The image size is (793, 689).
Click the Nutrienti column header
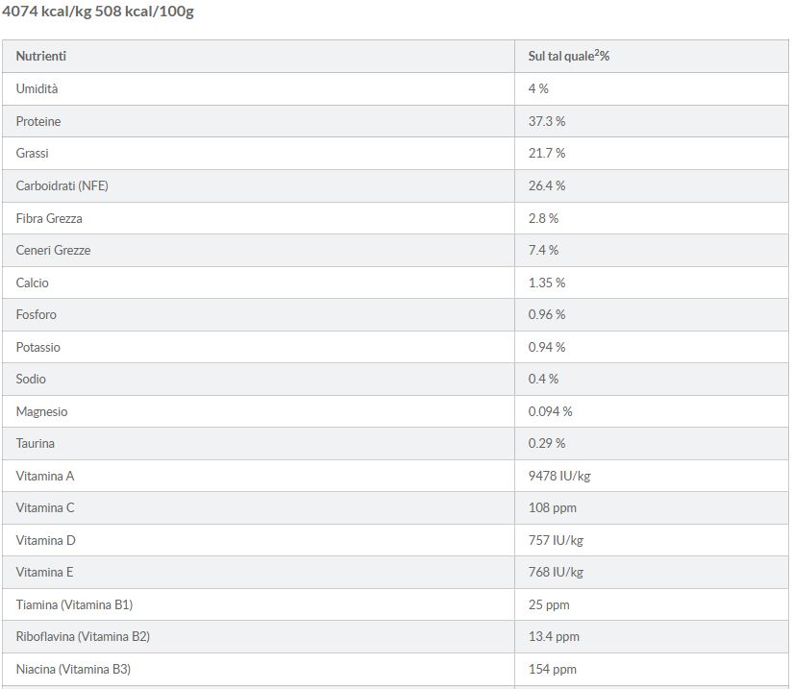point(41,57)
